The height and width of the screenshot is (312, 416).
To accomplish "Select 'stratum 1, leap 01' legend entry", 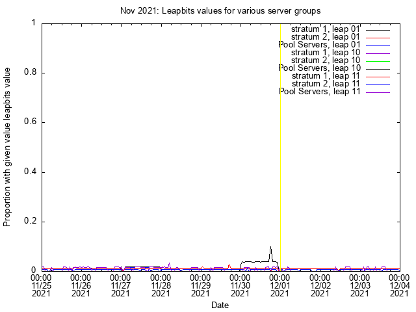I will tap(324, 29).
